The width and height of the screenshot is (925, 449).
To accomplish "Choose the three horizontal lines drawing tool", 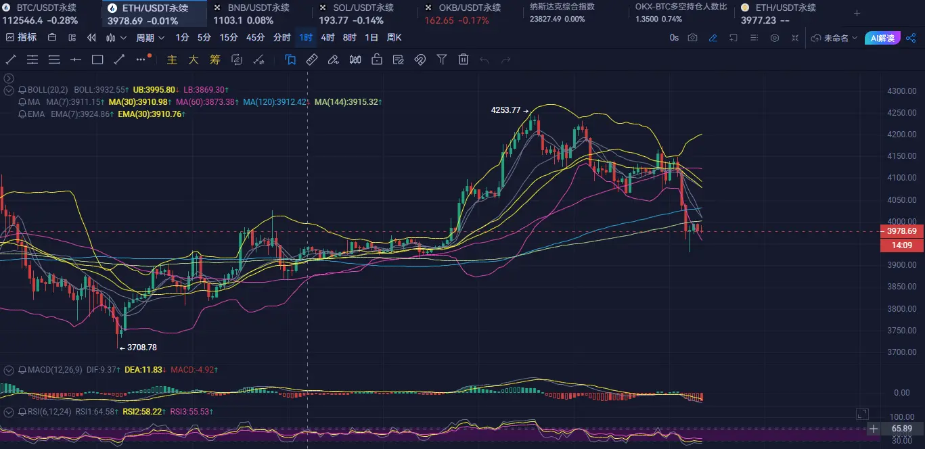I will tap(54, 60).
